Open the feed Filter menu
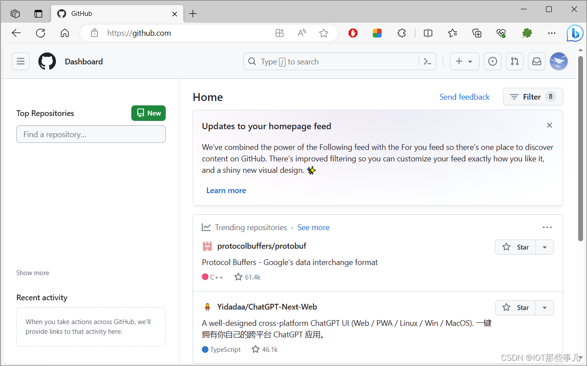Screen dimensions: 587x366 [533, 97]
